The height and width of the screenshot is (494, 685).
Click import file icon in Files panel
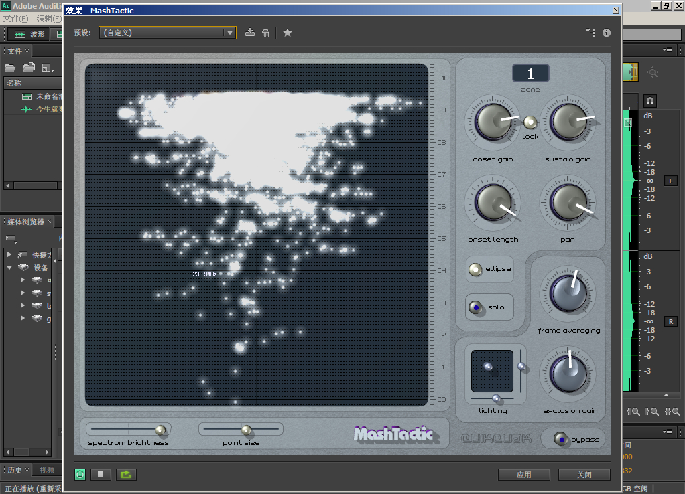(x=29, y=67)
